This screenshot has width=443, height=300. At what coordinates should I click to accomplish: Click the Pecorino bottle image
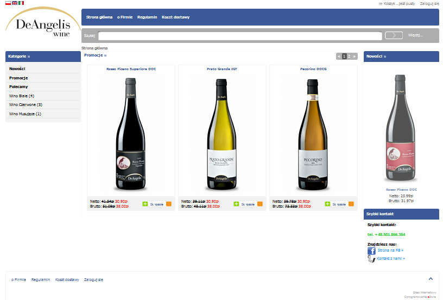click(x=313, y=134)
